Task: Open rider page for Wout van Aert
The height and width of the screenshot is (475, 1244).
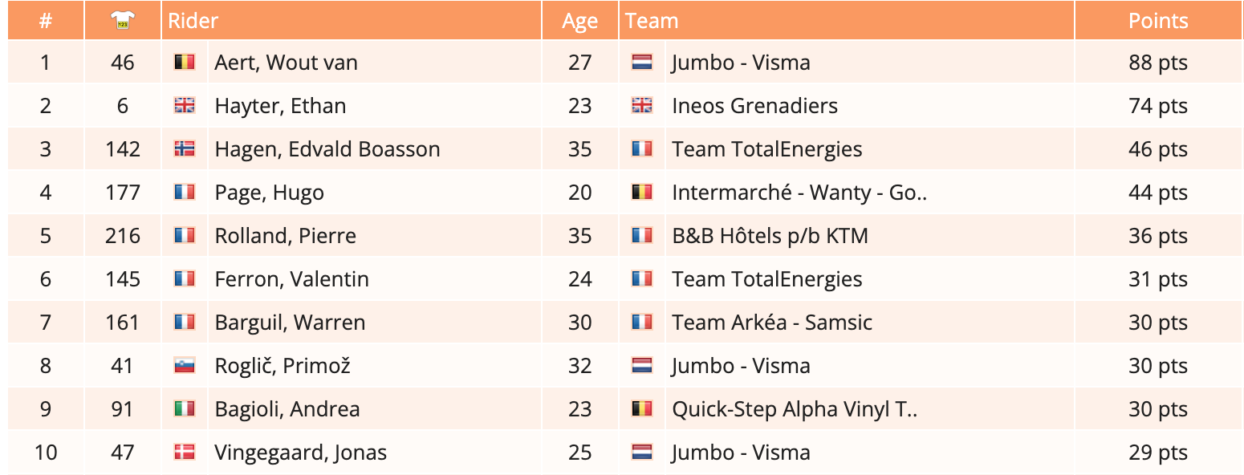Action: click(x=286, y=63)
